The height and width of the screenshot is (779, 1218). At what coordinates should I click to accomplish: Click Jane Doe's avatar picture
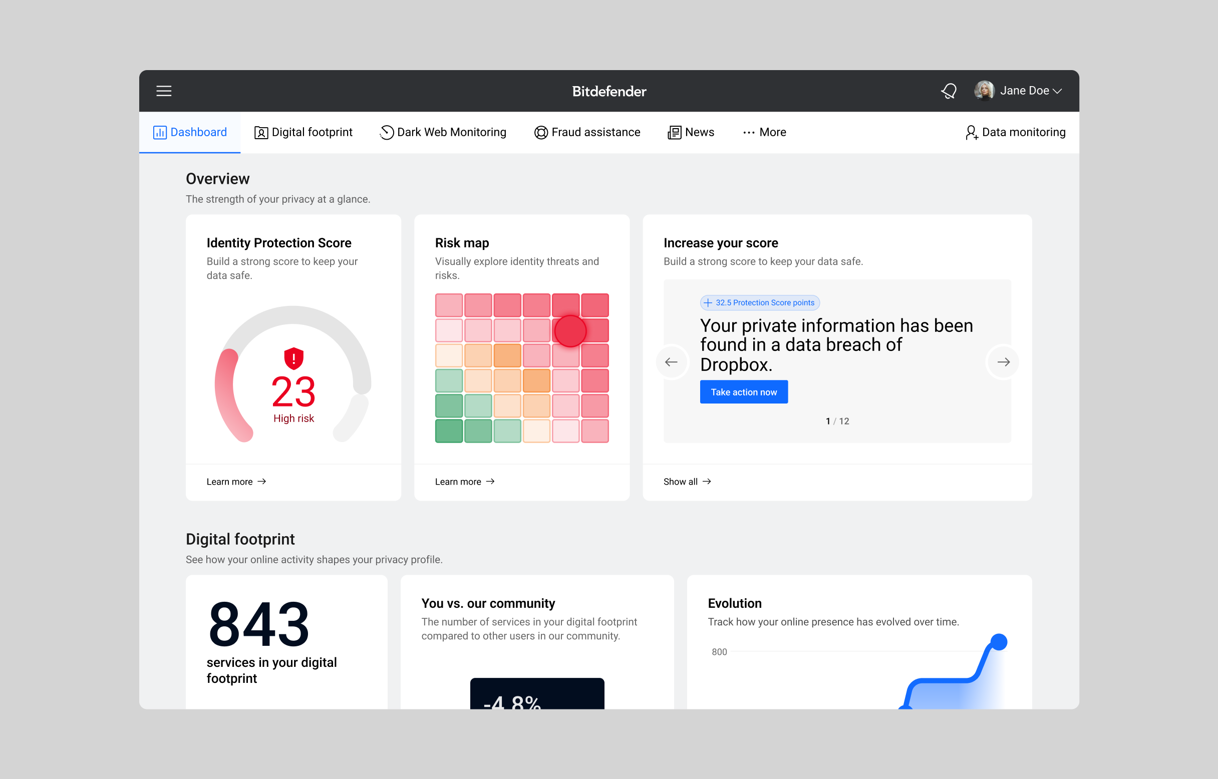(984, 91)
